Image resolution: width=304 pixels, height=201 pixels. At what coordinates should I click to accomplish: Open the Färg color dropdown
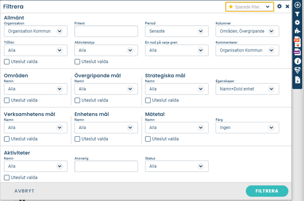tap(247, 128)
